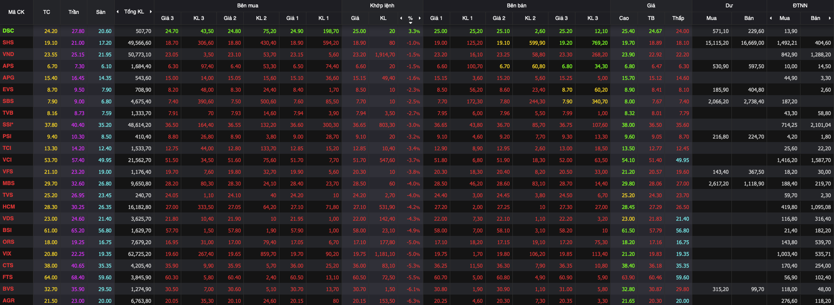Click the Bên bán group header
834x305 pixels.
click(517, 6)
